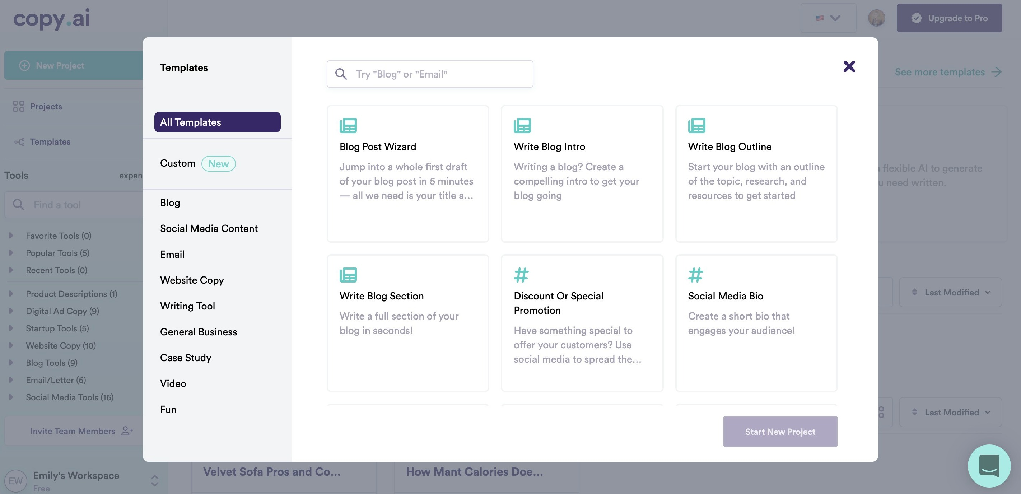1021x494 pixels.
Task: Click the Discount Or Special Promotion hashtag icon
Action: [x=521, y=275]
